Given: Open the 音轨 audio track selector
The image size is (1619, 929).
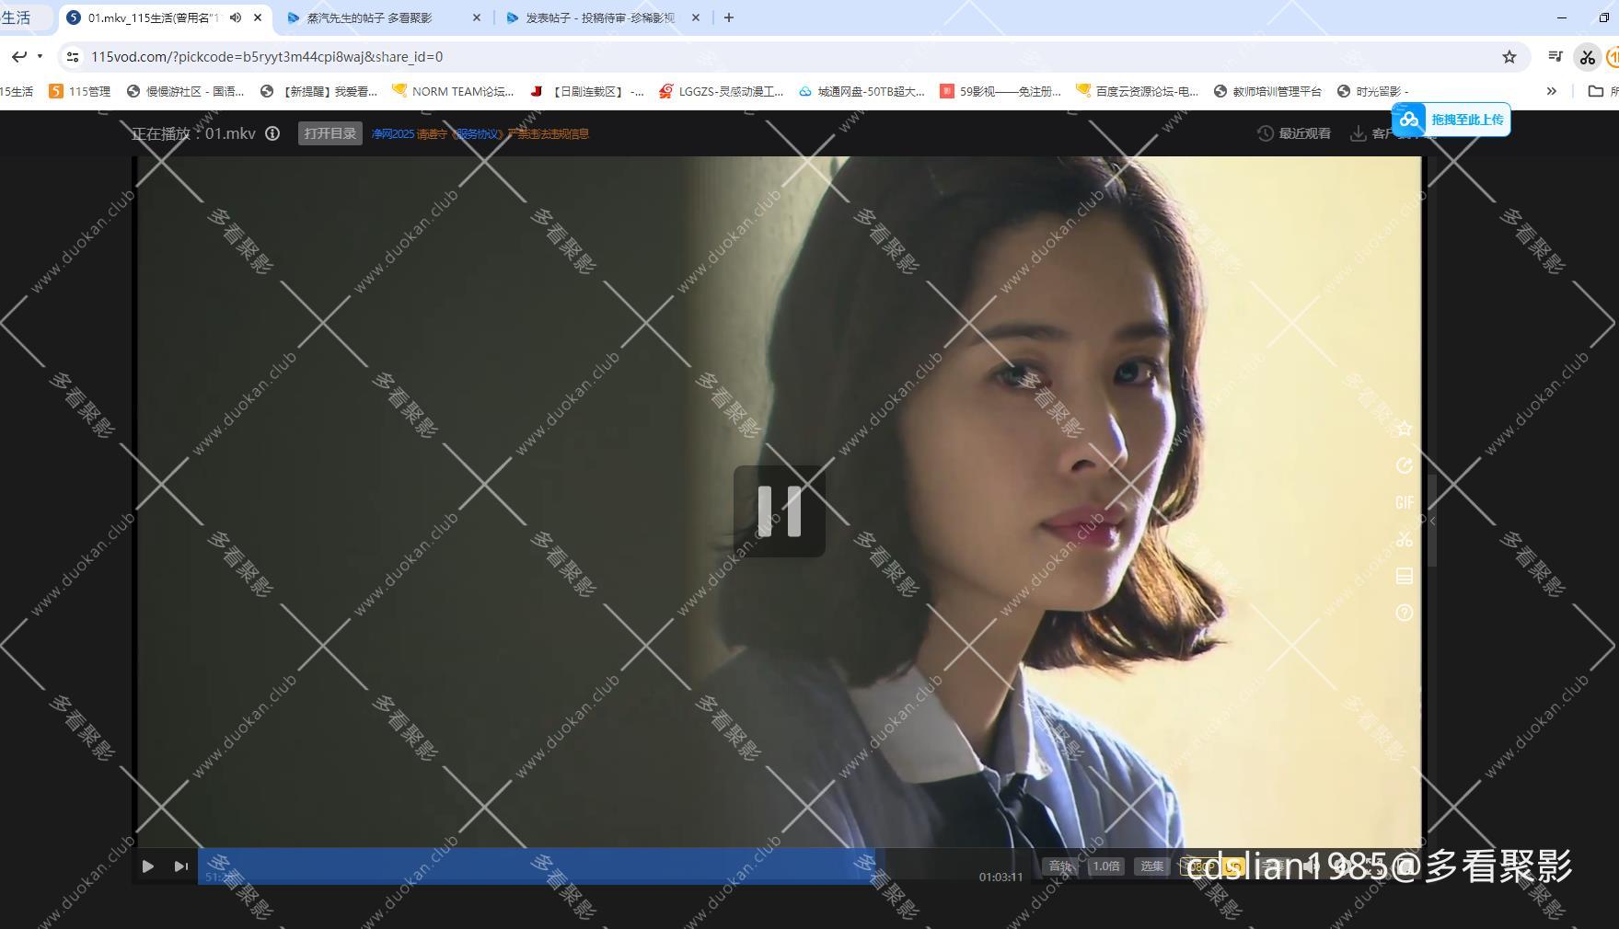Looking at the screenshot, I should tap(1060, 866).
